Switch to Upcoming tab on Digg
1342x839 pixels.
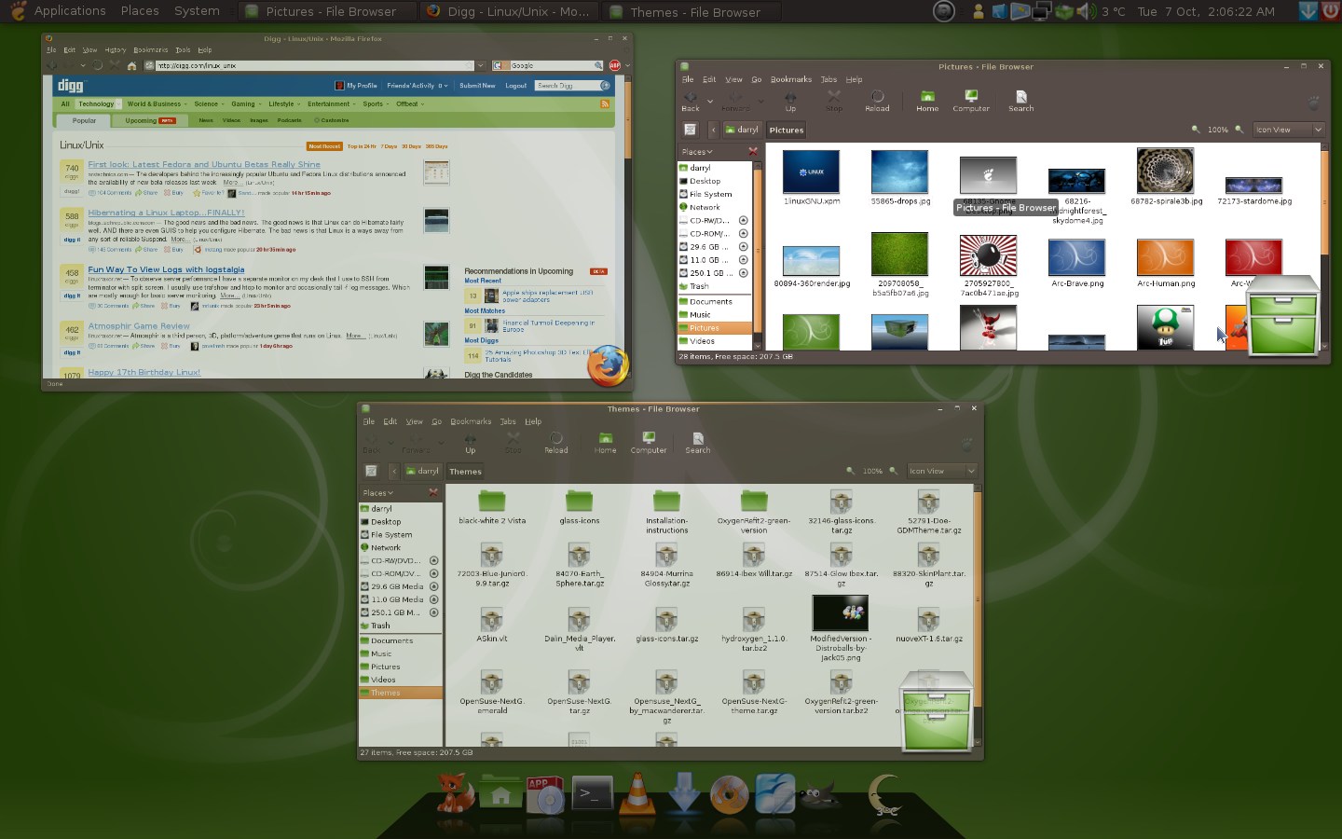coord(150,120)
